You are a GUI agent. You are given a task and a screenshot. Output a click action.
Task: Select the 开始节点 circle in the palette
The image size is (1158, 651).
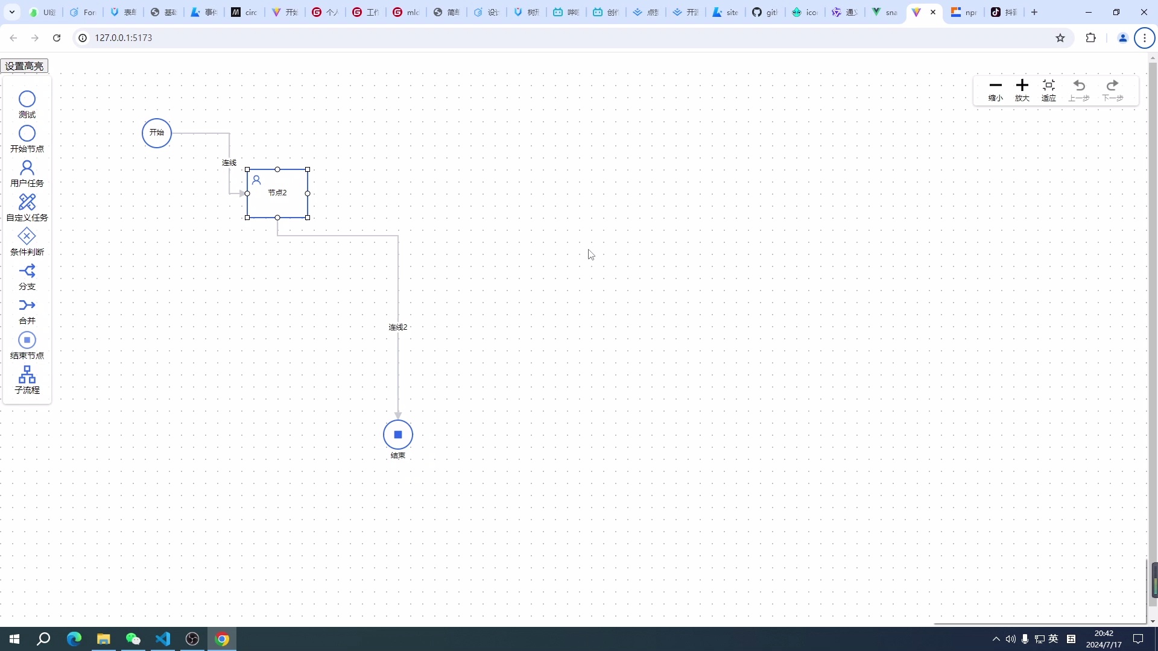point(27,133)
